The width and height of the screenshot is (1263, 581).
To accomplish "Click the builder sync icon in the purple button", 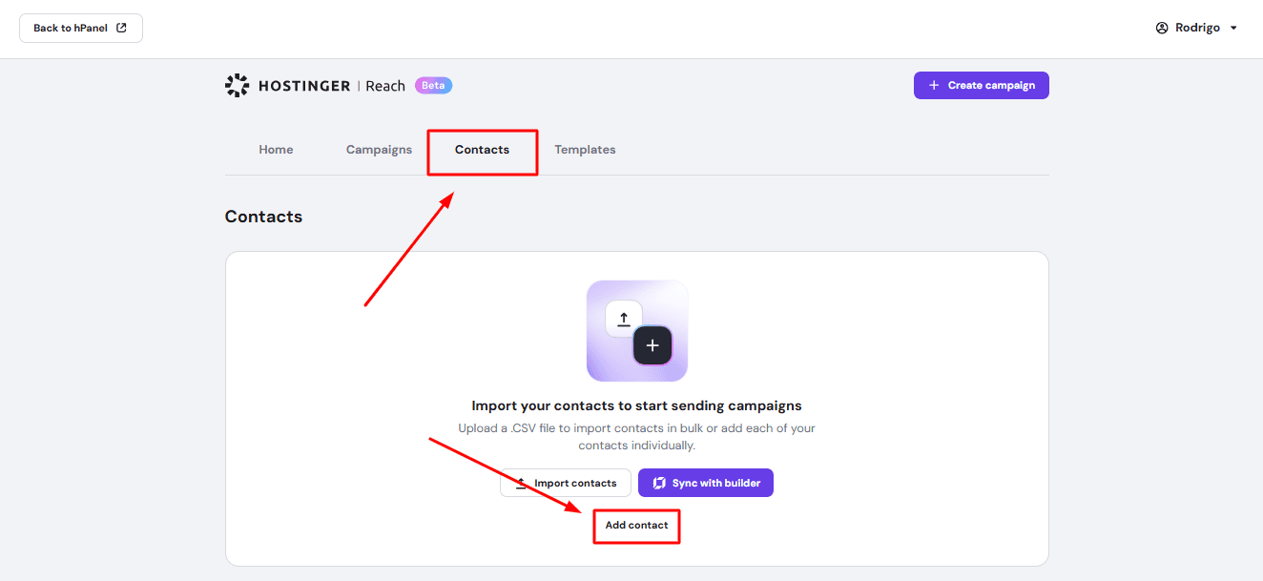I will [659, 484].
